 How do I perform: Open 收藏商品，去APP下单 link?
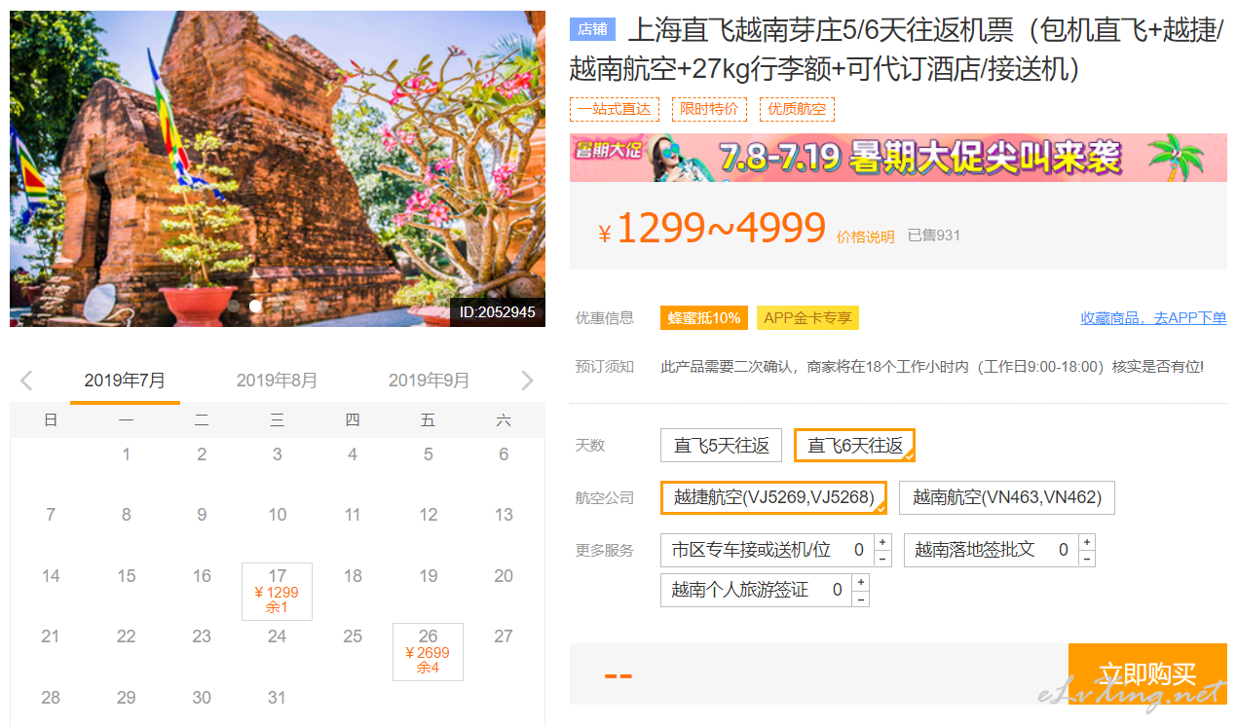(x=1153, y=318)
